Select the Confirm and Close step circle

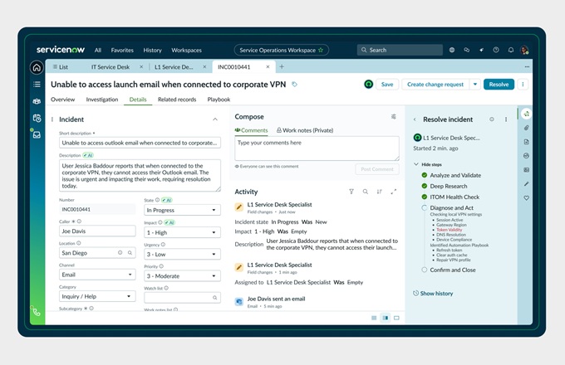424,270
